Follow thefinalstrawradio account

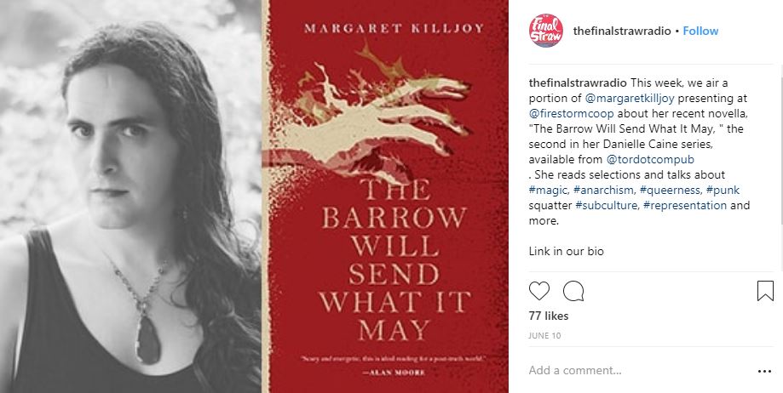pyautogui.click(x=700, y=31)
